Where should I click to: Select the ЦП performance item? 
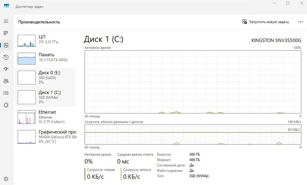[x=46, y=39]
